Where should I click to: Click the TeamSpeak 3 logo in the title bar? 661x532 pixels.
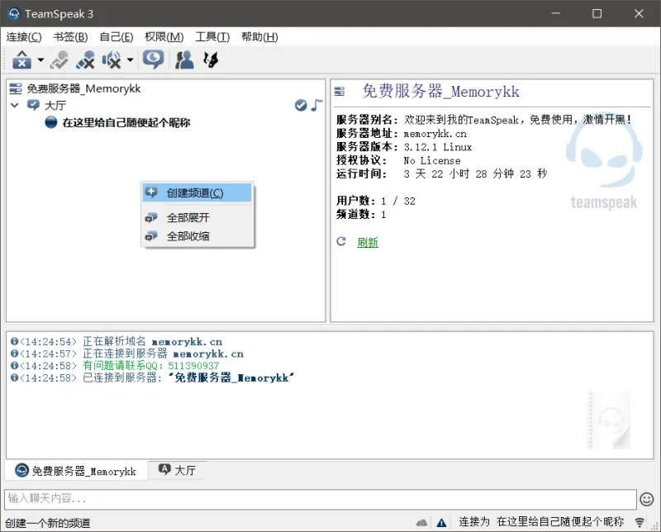14,14
